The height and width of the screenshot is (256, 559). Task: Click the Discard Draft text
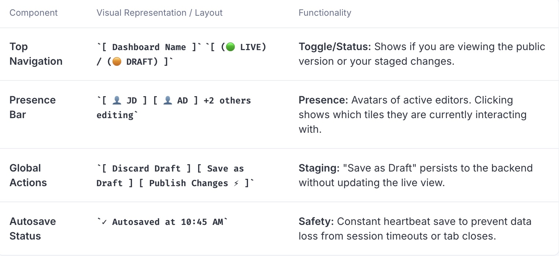click(x=146, y=169)
